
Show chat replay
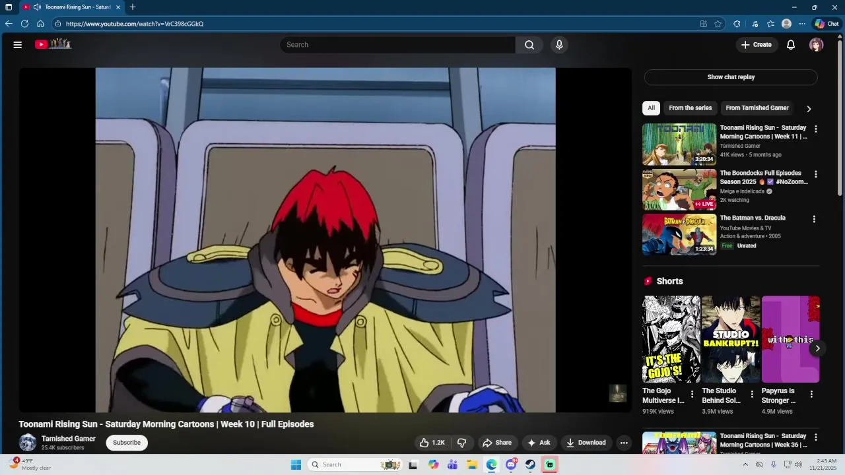coord(731,77)
